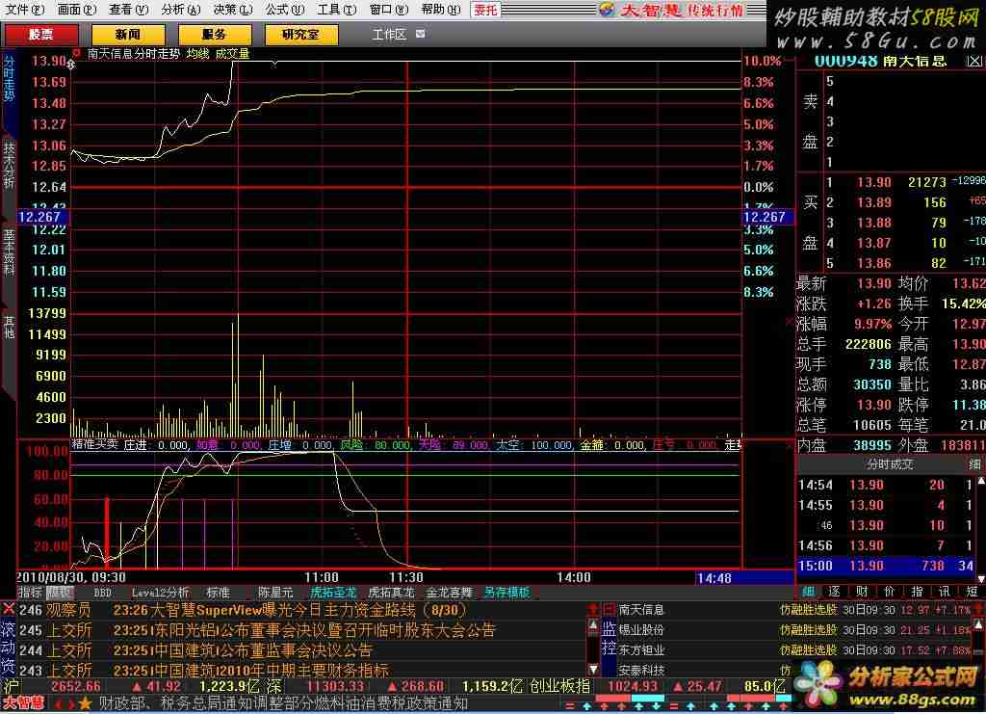Close the 000948 quote panel with its X icon

click(974, 61)
